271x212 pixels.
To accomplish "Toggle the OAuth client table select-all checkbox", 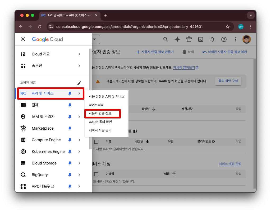I will pos(96,142).
